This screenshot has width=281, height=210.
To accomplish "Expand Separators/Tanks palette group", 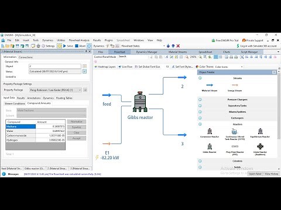I will tap(200, 106).
